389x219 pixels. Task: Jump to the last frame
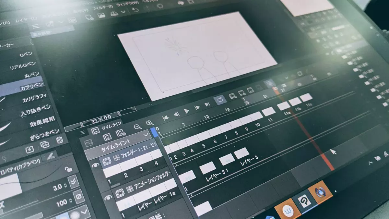207,104
